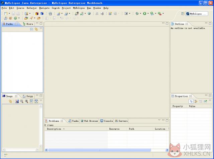This screenshot has width=214, height=159.
Task: Click the New file wizard icon
Action: 6,14
